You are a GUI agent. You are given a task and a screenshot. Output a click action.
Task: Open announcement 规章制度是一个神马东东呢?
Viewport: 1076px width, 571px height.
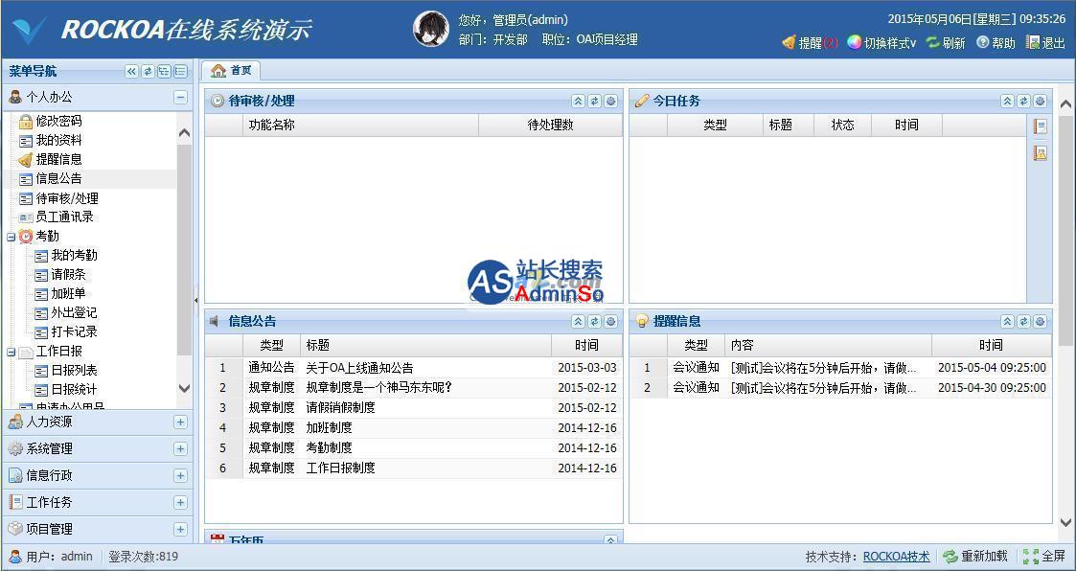pyautogui.click(x=378, y=388)
